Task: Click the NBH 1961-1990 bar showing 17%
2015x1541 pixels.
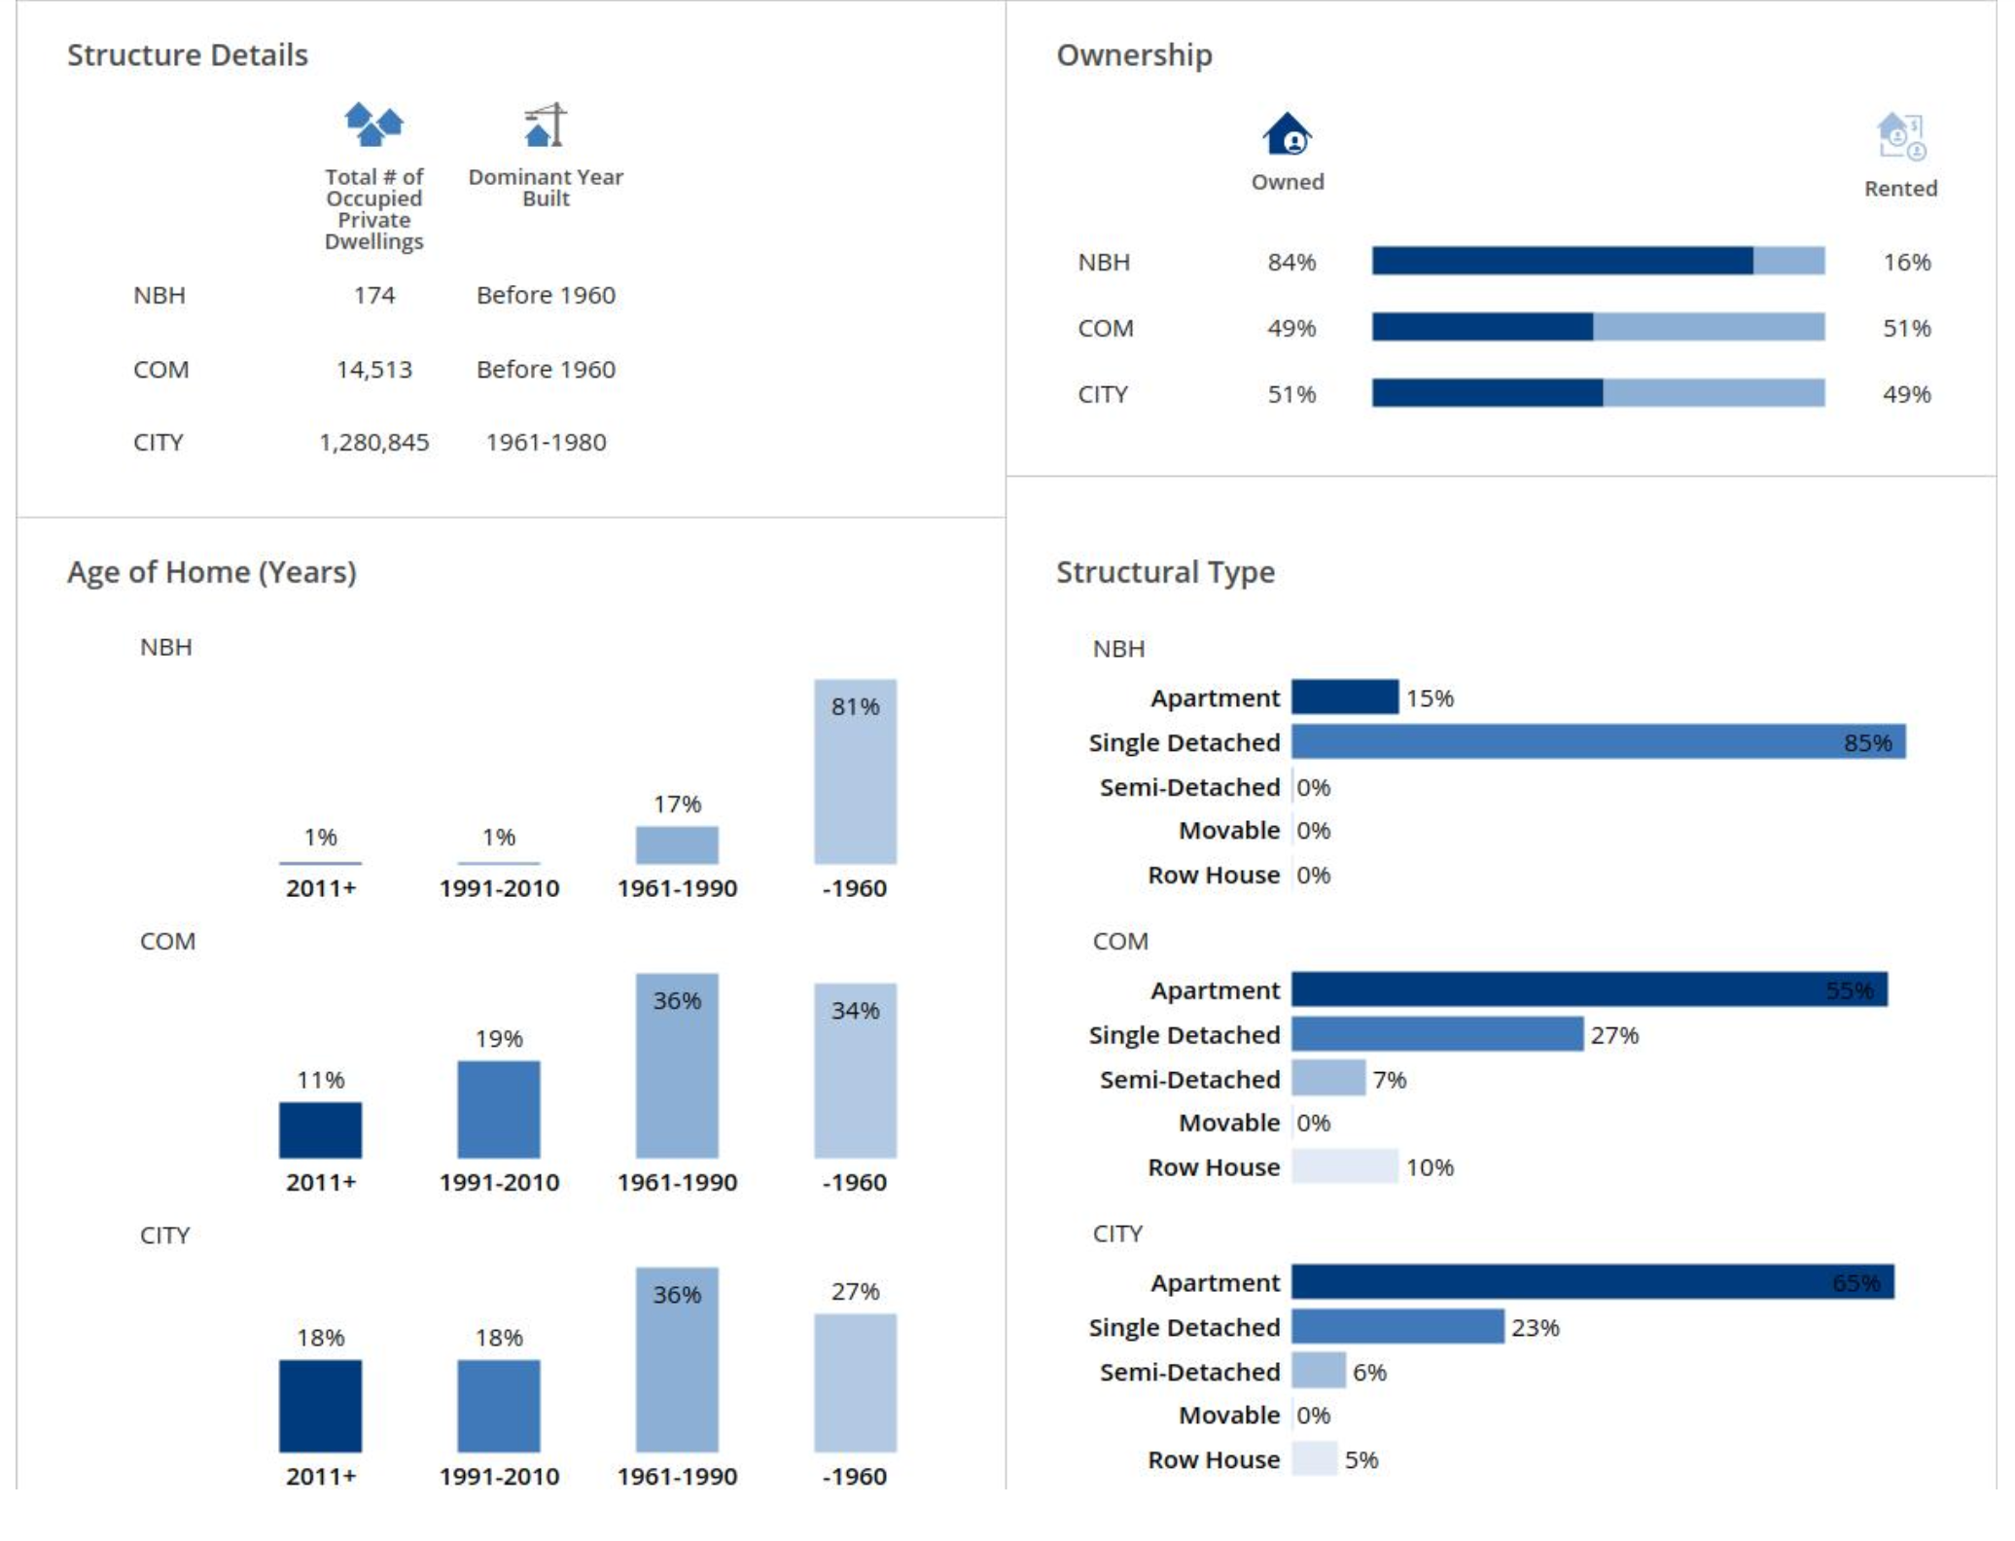Action: 677,845
